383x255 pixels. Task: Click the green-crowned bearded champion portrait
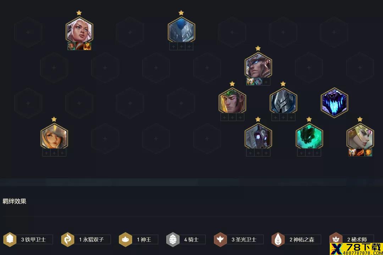coord(232,101)
